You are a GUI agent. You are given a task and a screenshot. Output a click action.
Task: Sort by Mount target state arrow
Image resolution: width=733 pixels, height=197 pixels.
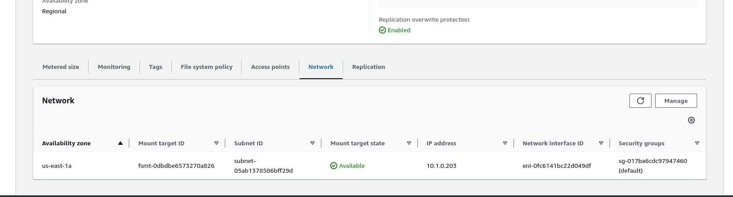coord(409,143)
